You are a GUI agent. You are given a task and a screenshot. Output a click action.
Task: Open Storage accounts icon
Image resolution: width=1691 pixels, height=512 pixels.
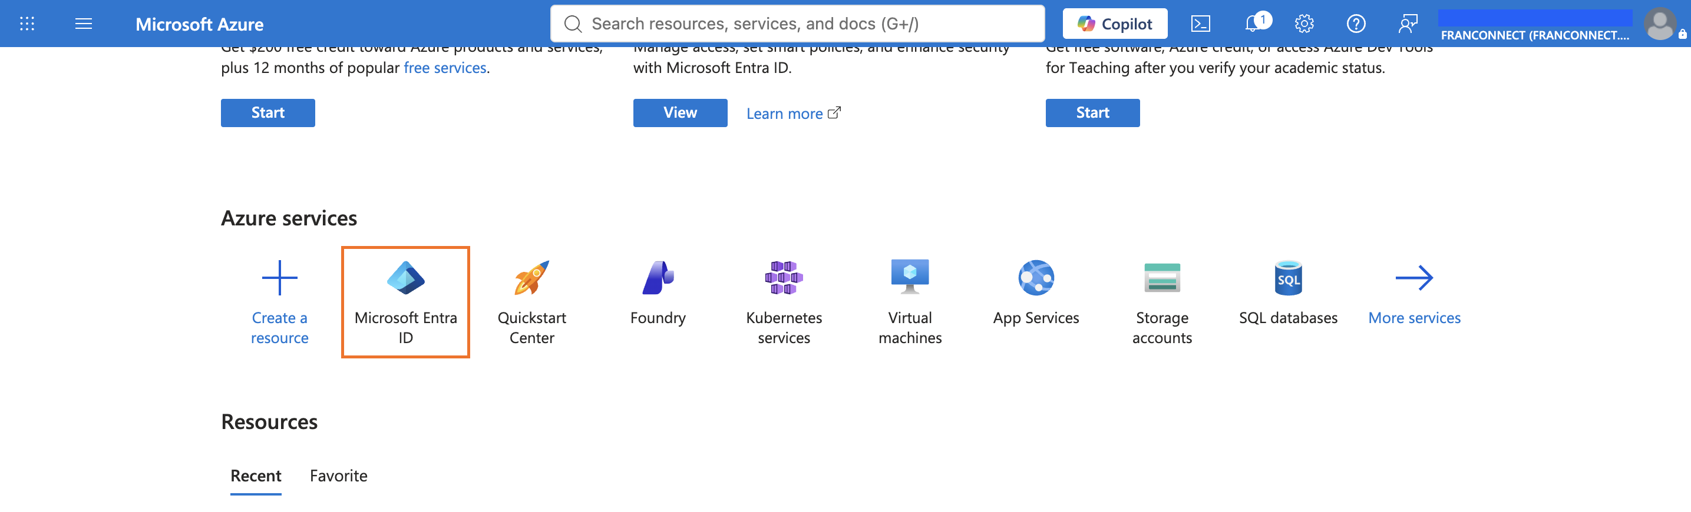point(1162,278)
